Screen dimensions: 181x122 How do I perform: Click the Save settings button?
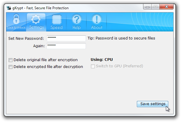tap(153, 104)
